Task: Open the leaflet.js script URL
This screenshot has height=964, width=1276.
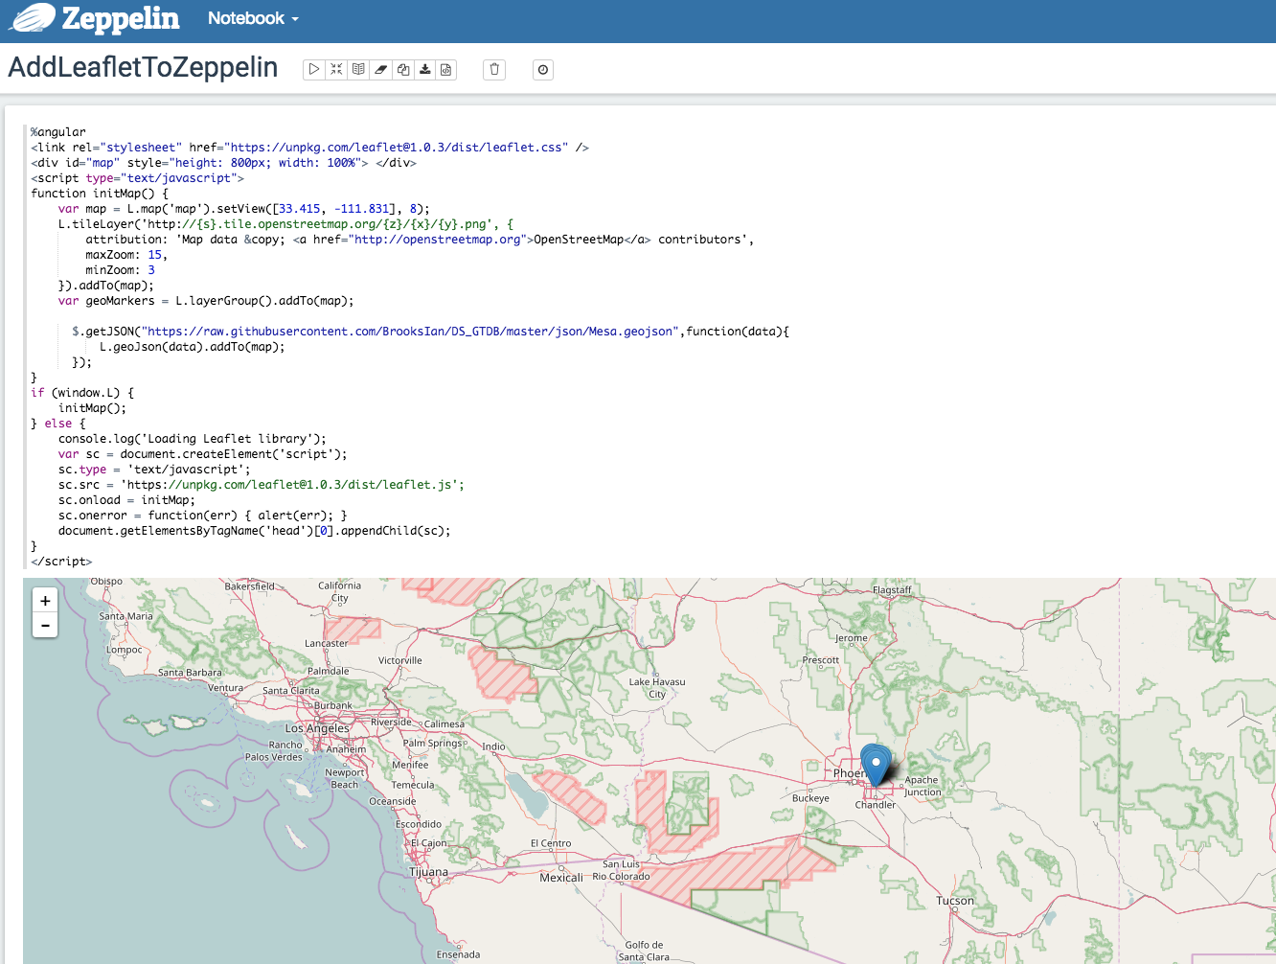Action: [293, 484]
